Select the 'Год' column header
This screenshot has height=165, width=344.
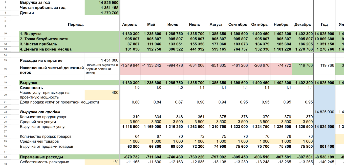click(x=324, y=24)
